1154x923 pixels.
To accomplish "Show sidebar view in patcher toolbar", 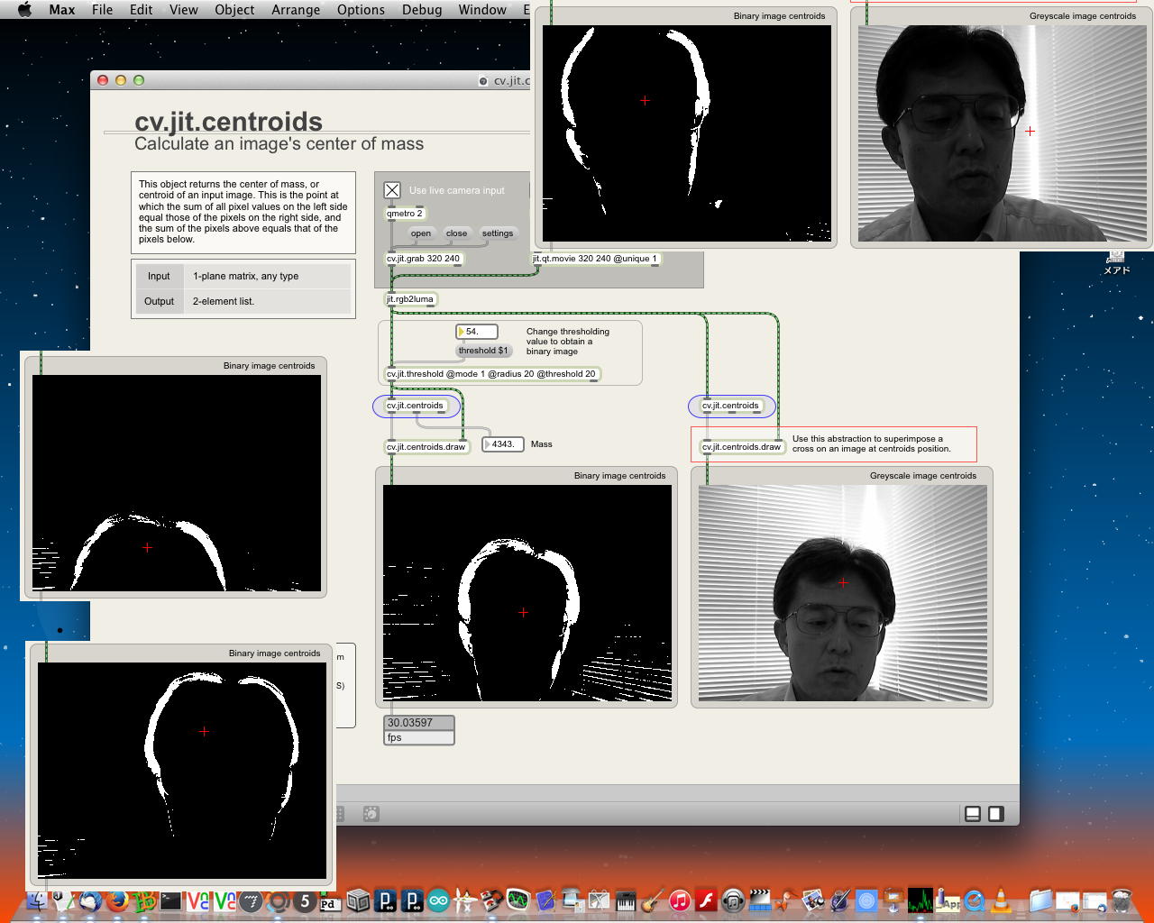I will (995, 814).
